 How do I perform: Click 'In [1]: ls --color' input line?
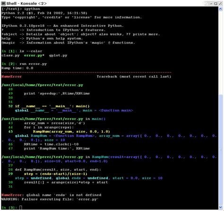coord(22,51)
